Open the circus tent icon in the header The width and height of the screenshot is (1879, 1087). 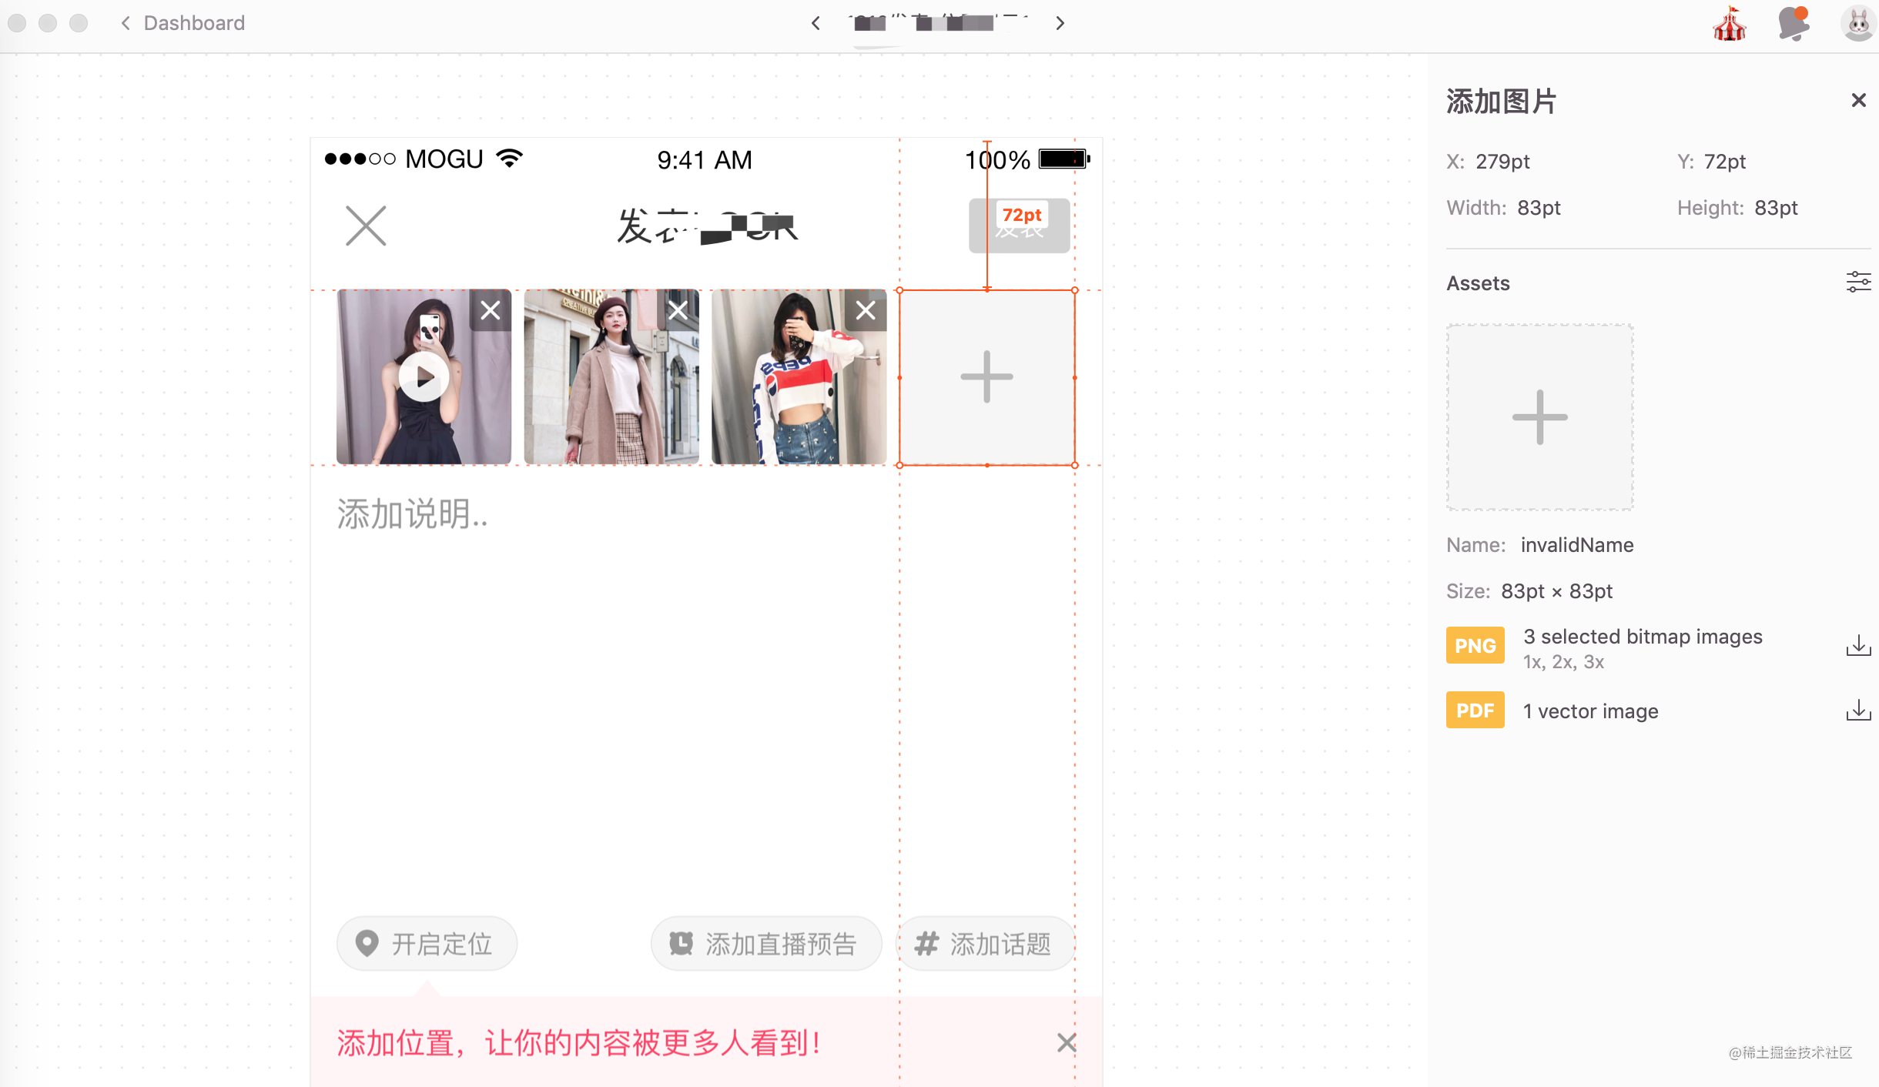pyautogui.click(x=1730, y=23)
